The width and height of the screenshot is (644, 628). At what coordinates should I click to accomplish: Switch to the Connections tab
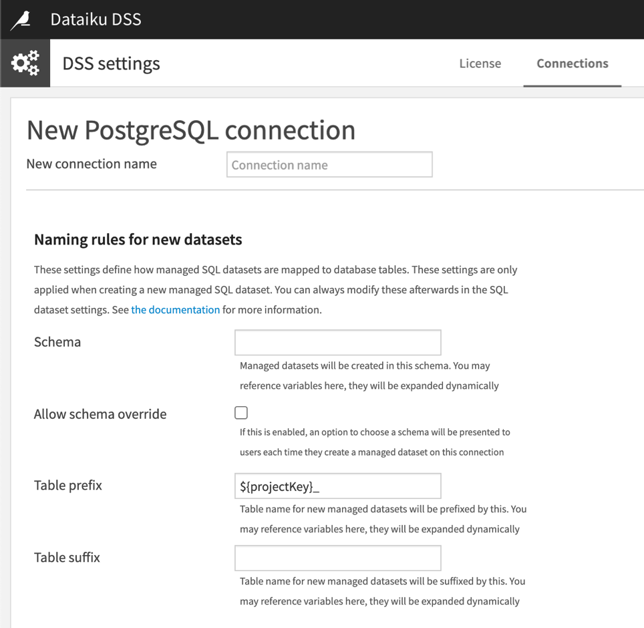[x=572, y=63]
